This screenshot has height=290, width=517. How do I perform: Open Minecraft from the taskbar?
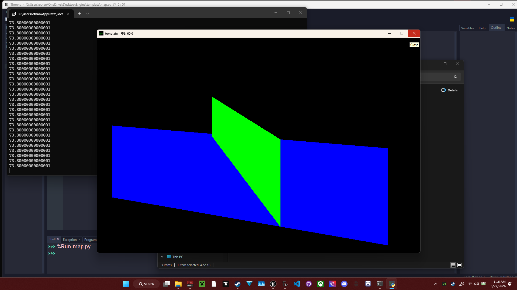[x=202, y=284]
